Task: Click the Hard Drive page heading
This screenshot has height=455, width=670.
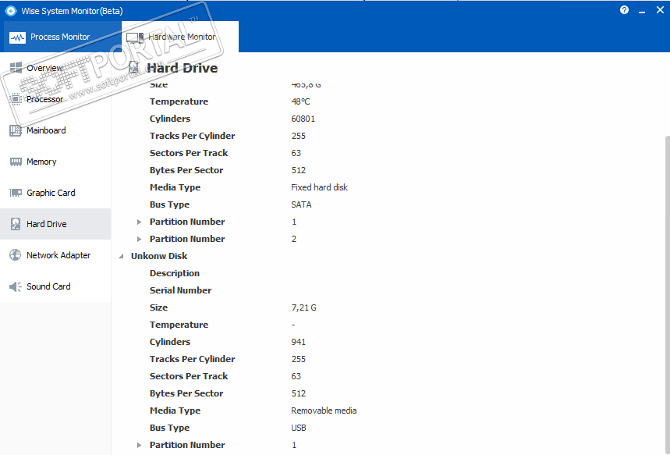Action: pos(182,68)
